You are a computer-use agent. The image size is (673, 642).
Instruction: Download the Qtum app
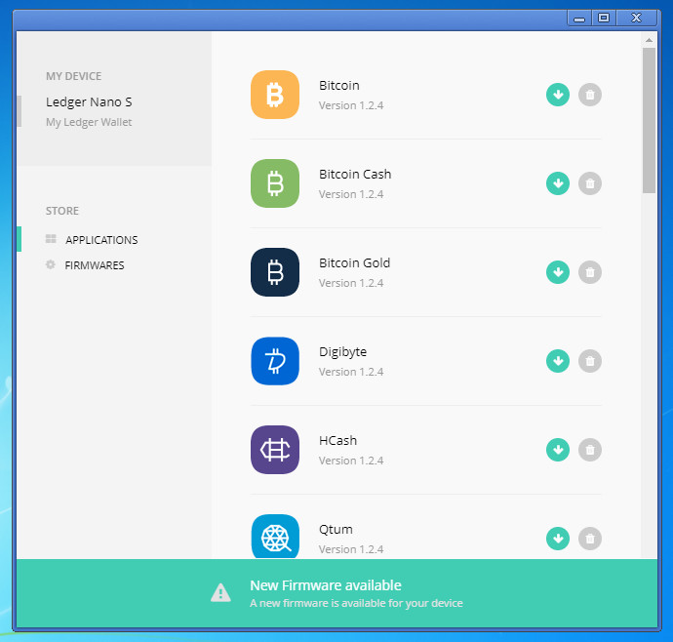pos(558,539)
